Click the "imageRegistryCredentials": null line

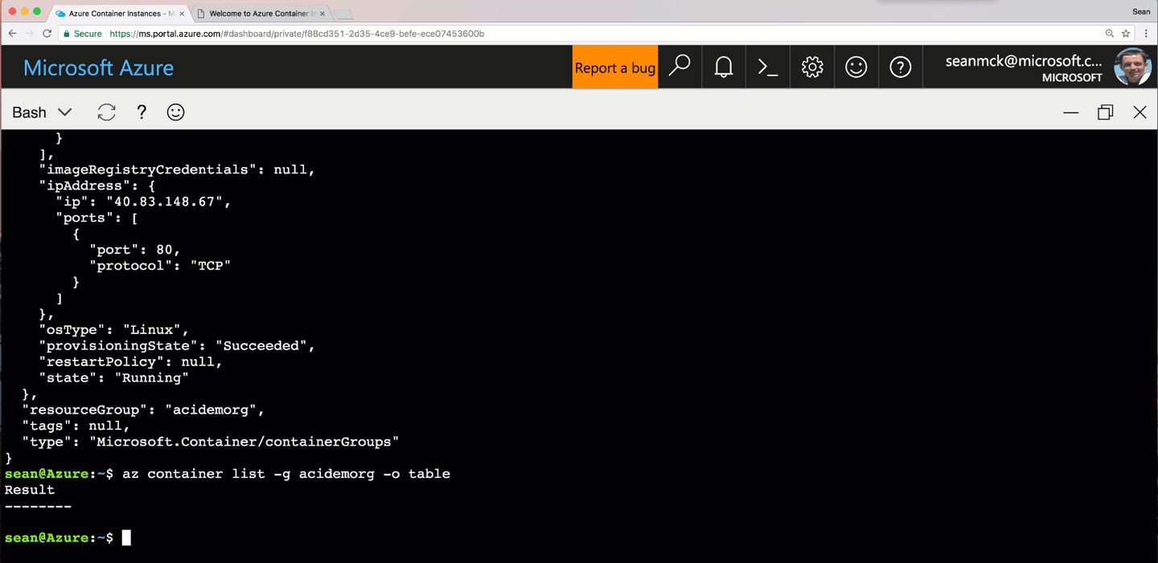(x=177, y=169)
